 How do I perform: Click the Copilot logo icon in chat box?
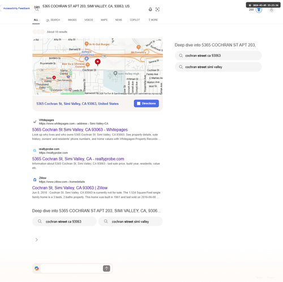(x=37, y=268)
